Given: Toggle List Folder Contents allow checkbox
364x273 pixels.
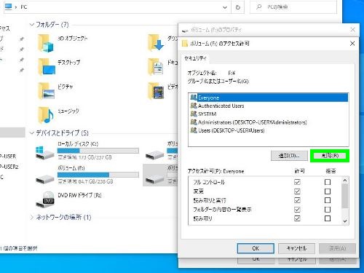Looking at the screenshot, I should [x=297, y=210].
